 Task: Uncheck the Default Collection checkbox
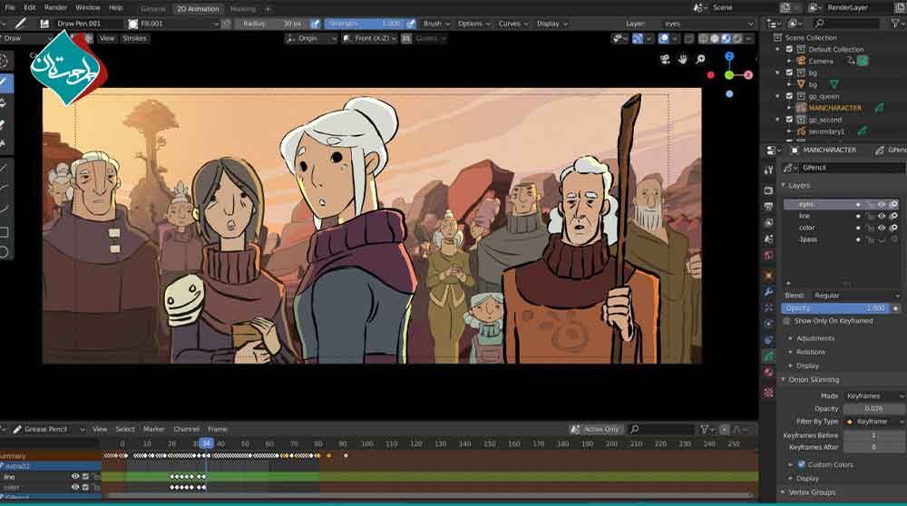point(789,49)
